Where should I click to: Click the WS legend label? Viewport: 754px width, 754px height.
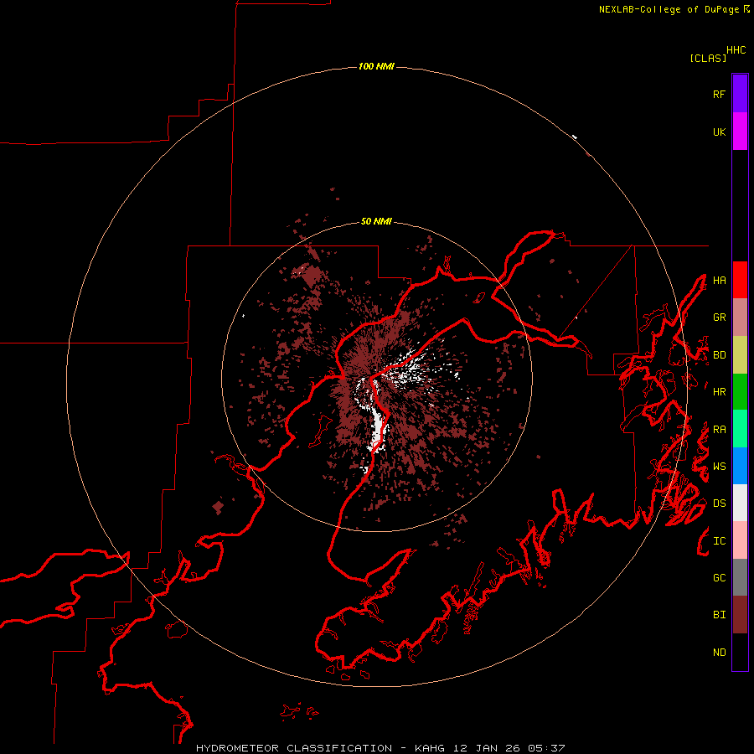(x=719, y=467)
